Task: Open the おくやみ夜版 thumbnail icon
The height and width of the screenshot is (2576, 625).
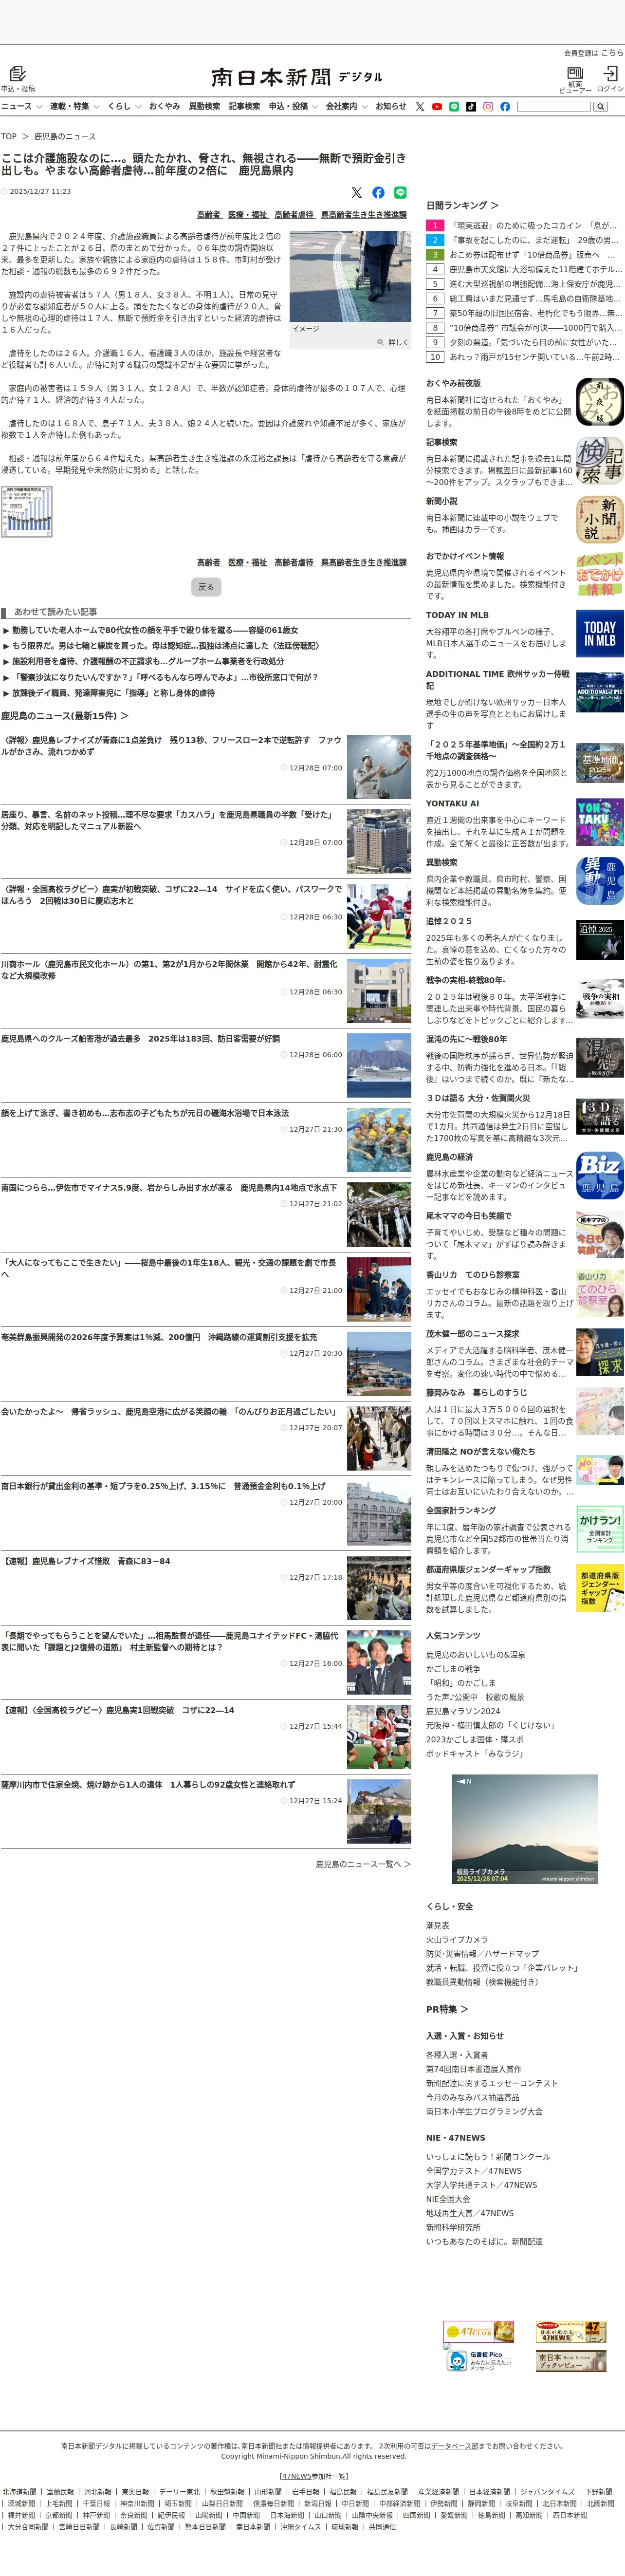Action: 600,402
